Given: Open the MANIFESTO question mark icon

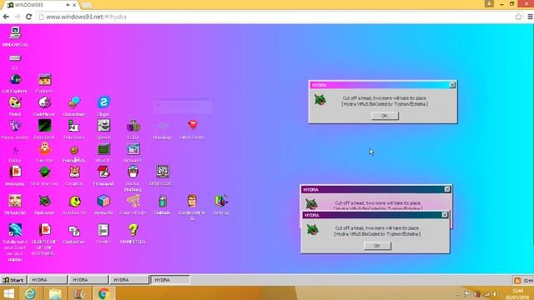Looking at the screenshot, I should (x=133, y=230).
